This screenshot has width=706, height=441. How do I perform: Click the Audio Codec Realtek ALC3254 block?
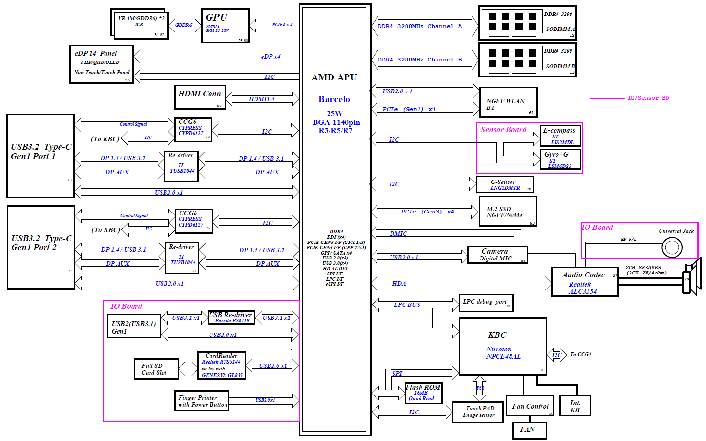point(585,282)
